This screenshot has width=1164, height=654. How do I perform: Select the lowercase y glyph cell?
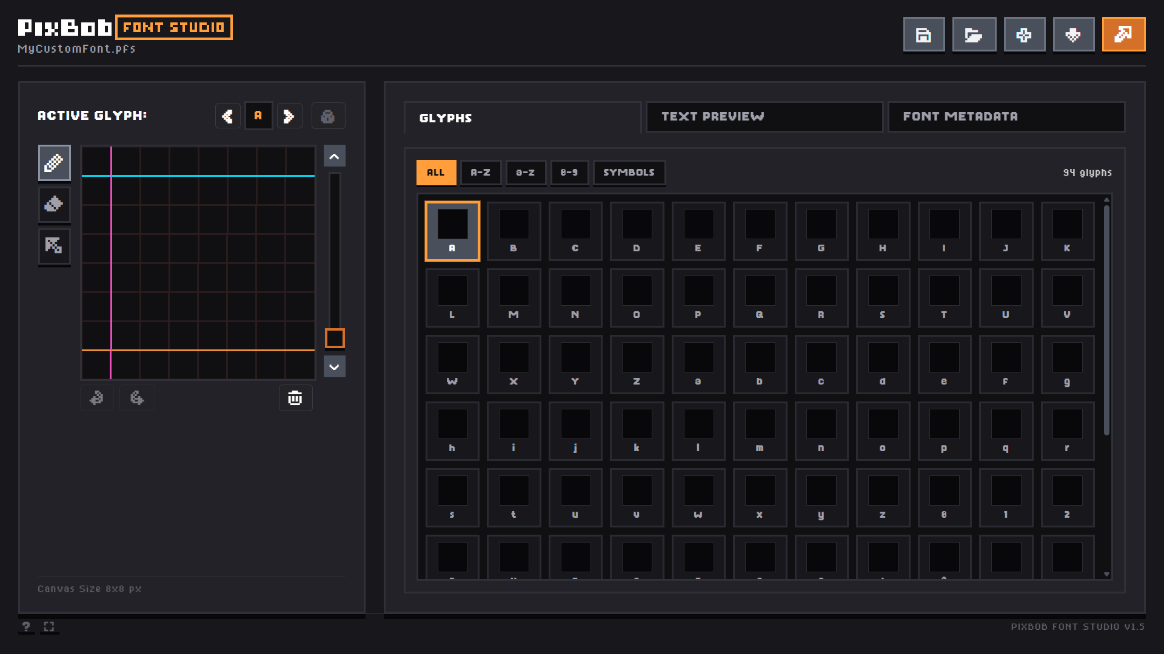pyautogui.click(x=821, y=498)
